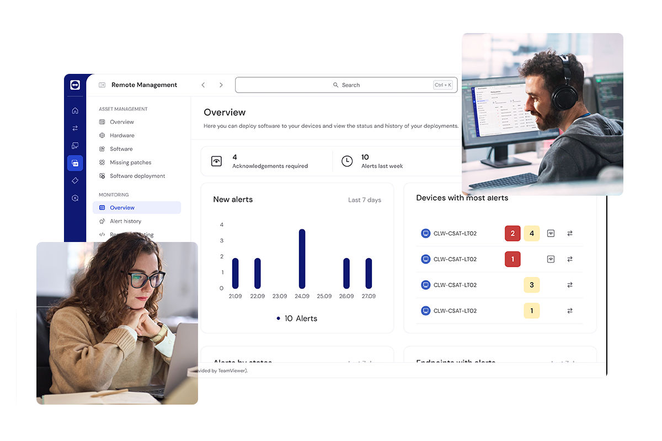The width and height of the screenshot is (662, 441).
Task: Click the New alerts card title
Action: (x=233, y=200)
